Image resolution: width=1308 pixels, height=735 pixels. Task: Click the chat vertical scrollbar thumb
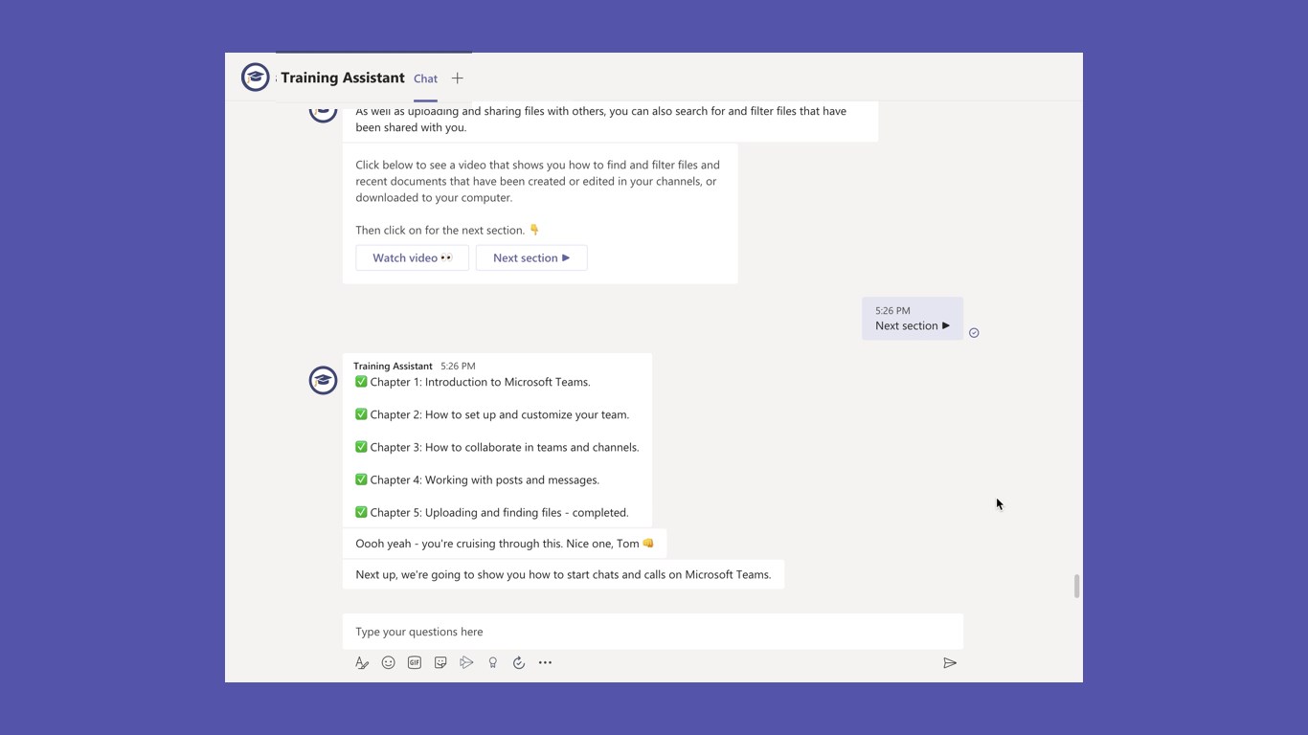tap(1076, 586)
